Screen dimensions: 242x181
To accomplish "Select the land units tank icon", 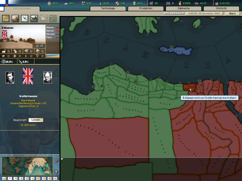I will (x=15, y=18).
